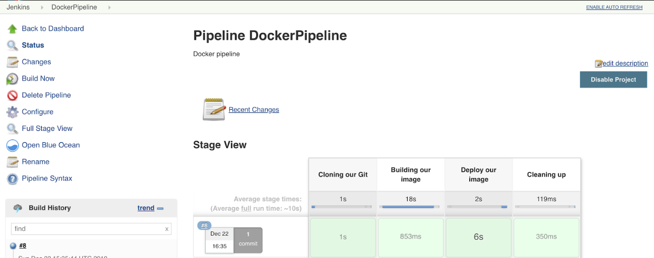Click the 119ms average time value
The width and height of the screenshot is (654, 258).
point(546,199)
